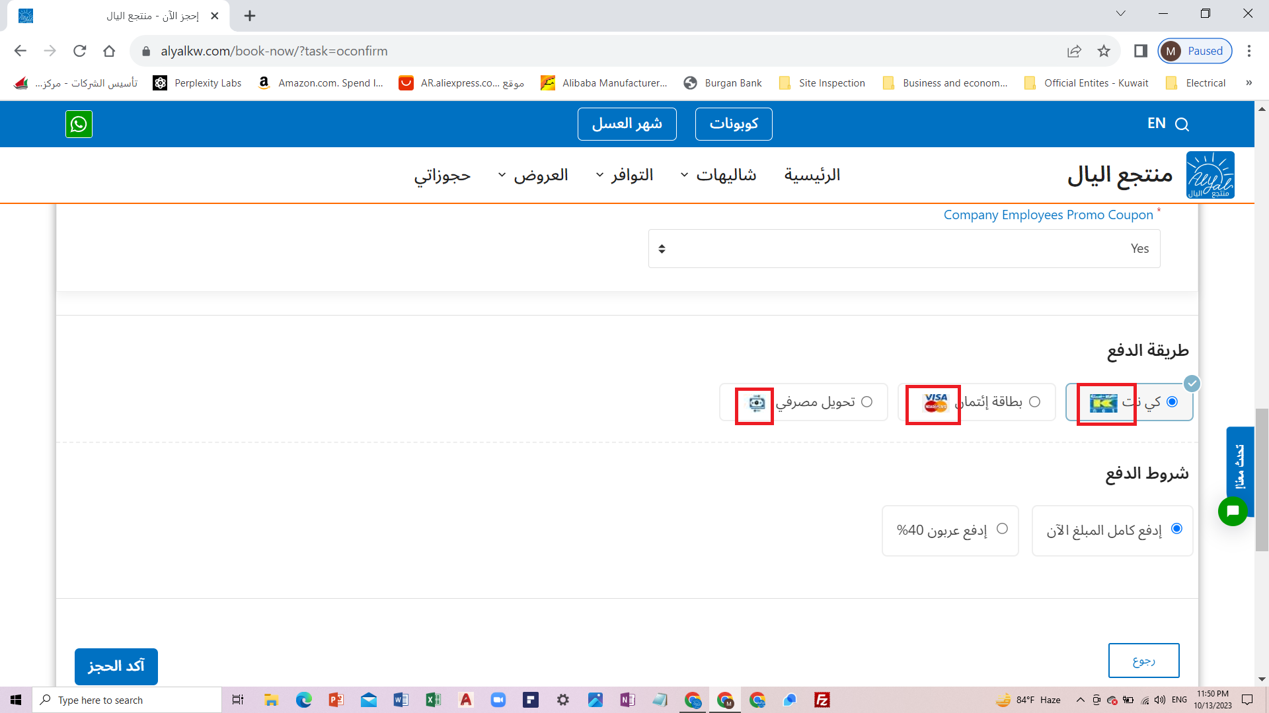
Task: Expand the العروض menu
Action: 533,175
